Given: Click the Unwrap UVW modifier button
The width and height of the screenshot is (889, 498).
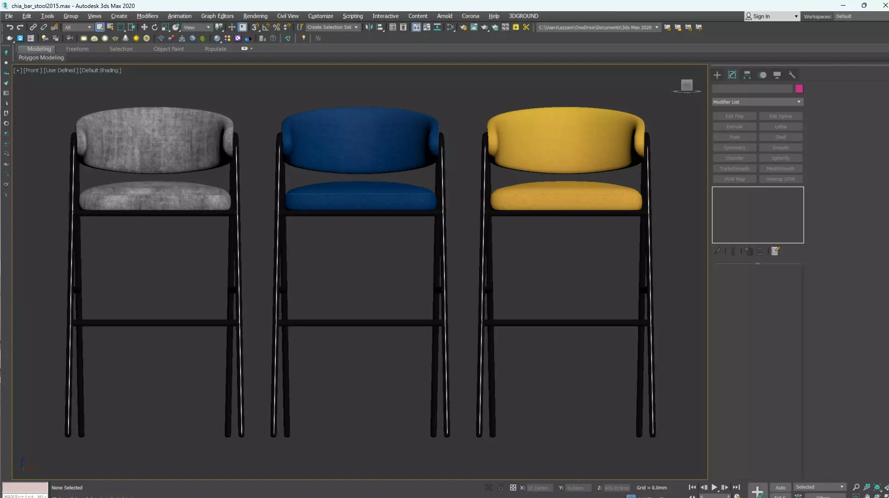Looking at the screenshot, I should pos(780,179).
